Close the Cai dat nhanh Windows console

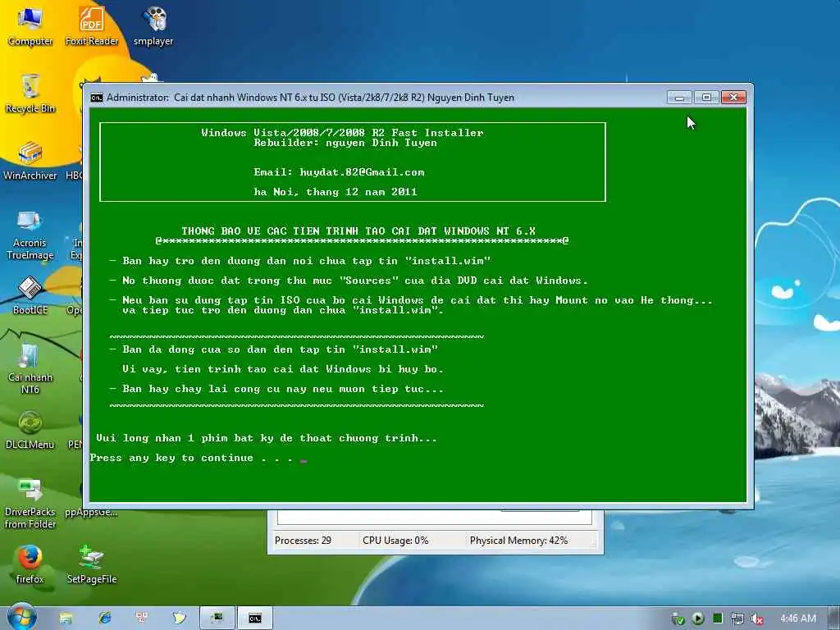pos(734,97)
